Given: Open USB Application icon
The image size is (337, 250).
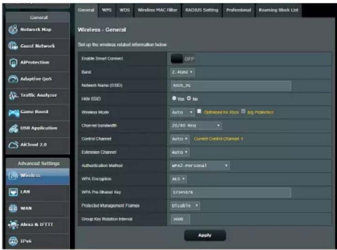Looking at the screenshot, I should [13, 128].
